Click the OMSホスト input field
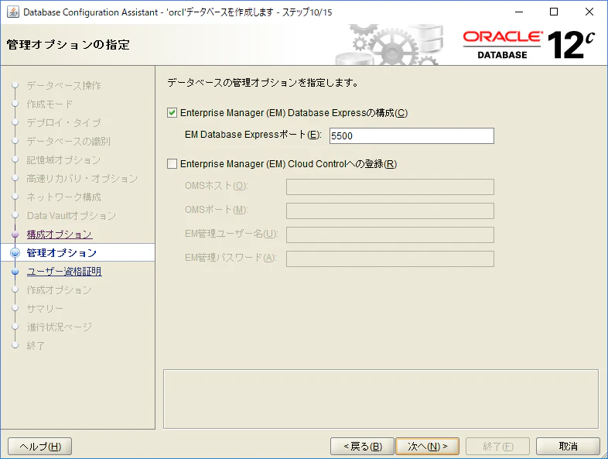This screenshot has height=459, width=608. click(x=390, y=187)
